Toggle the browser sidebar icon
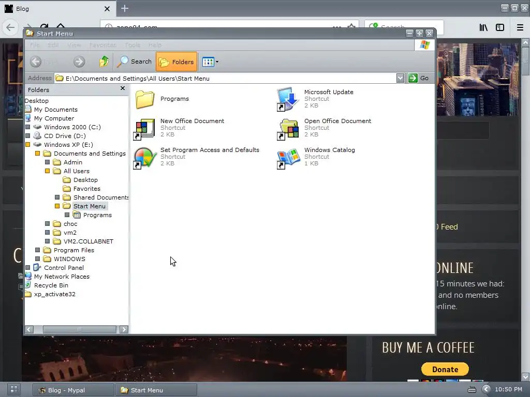Screen dimensions: 530x397 (500, 28)
